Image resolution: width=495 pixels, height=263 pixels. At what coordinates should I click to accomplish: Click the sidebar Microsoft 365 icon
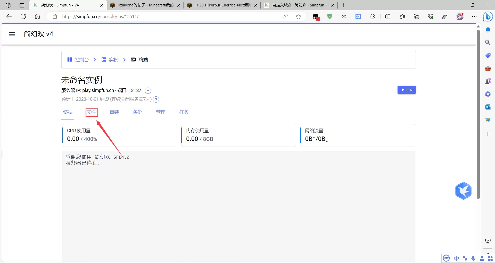[488, 94]
